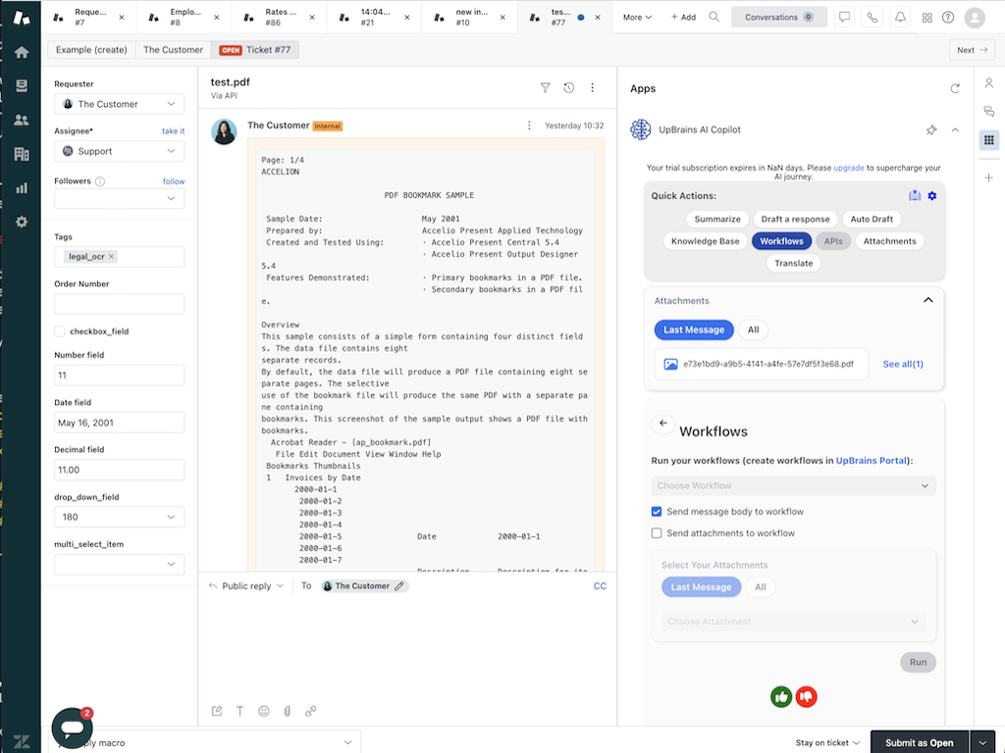
Task: Switch to the new in... #10 tab
Action: (471, 18)
